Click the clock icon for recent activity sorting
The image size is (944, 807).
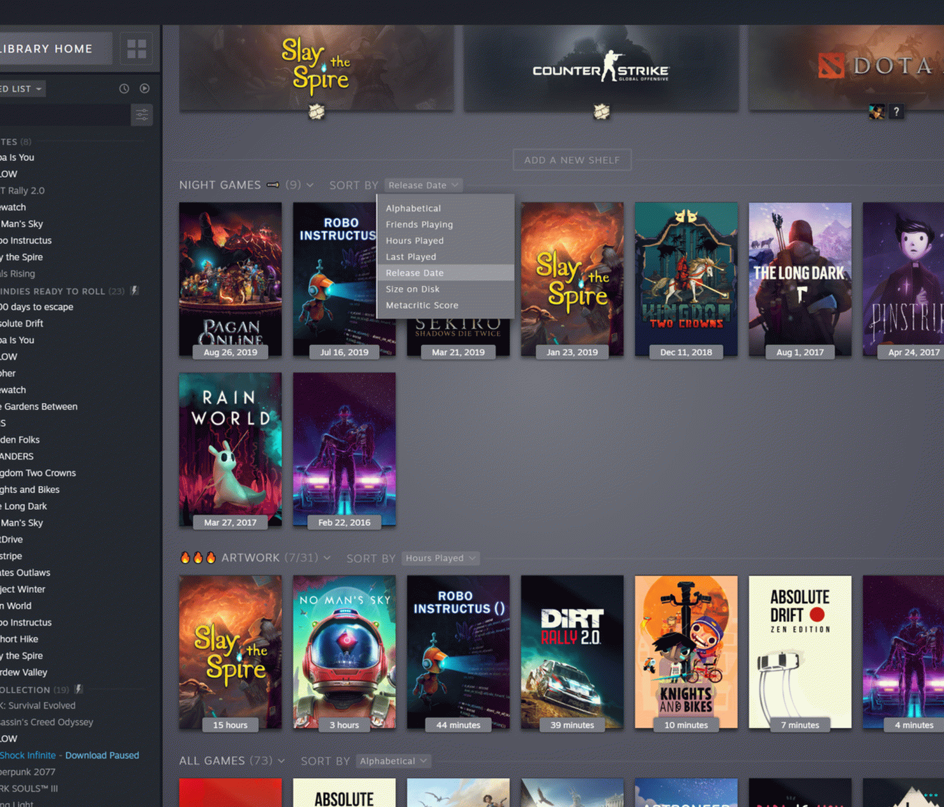coord(124,89)
